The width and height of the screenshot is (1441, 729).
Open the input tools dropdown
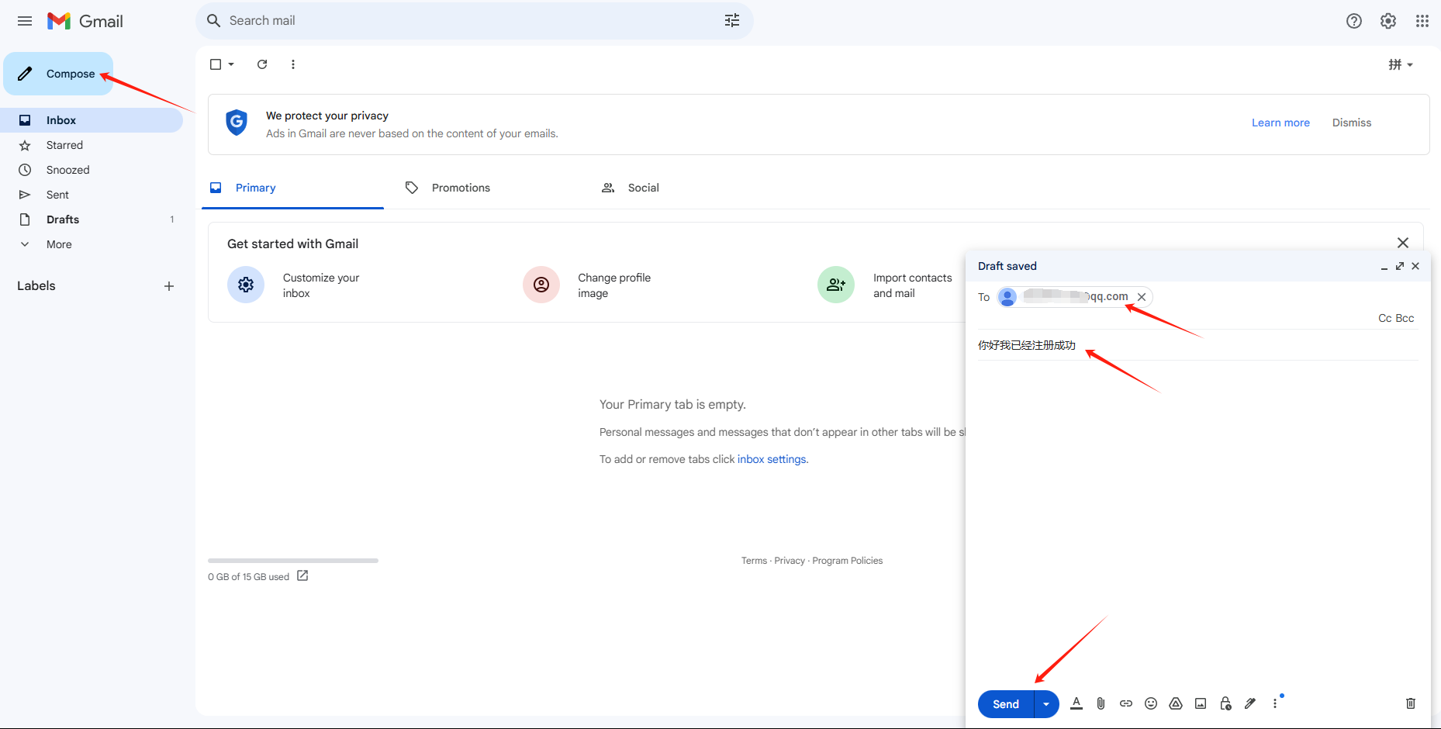tap(1410, 64)
